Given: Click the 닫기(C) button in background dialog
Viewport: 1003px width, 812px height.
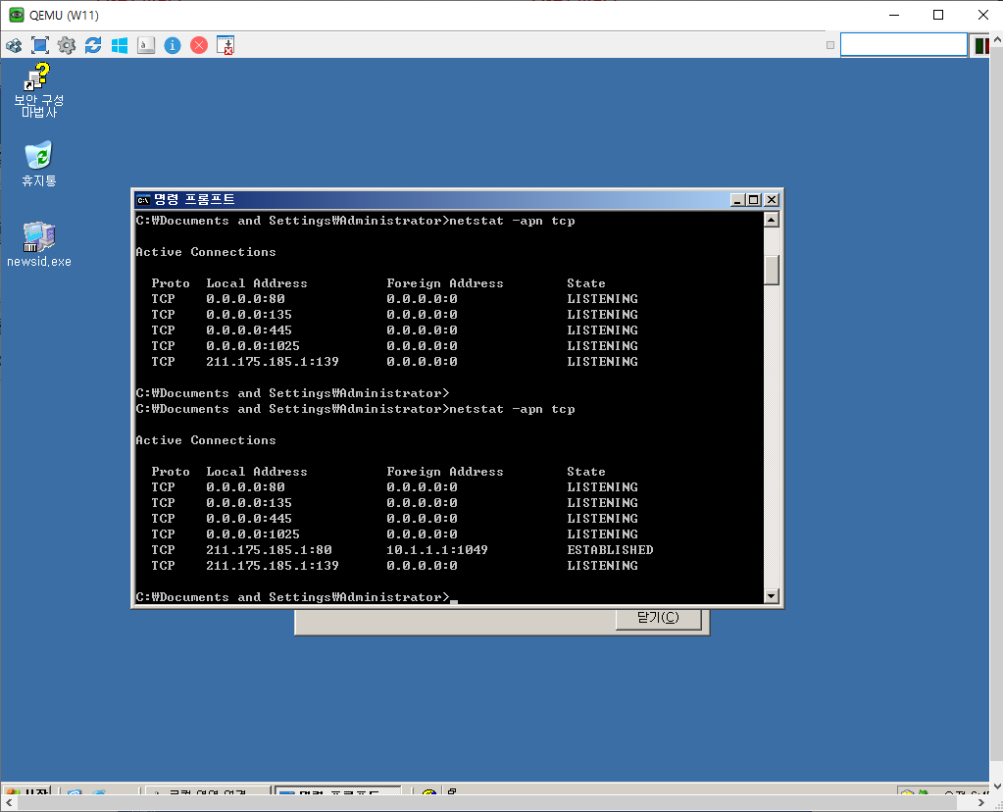Looking at the screenshot, I should pyautogui.click(x=658, y=618).
